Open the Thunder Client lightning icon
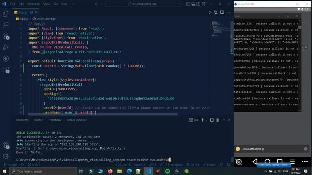Viewport: 312px width, 175px height. (x=6, y=58)
